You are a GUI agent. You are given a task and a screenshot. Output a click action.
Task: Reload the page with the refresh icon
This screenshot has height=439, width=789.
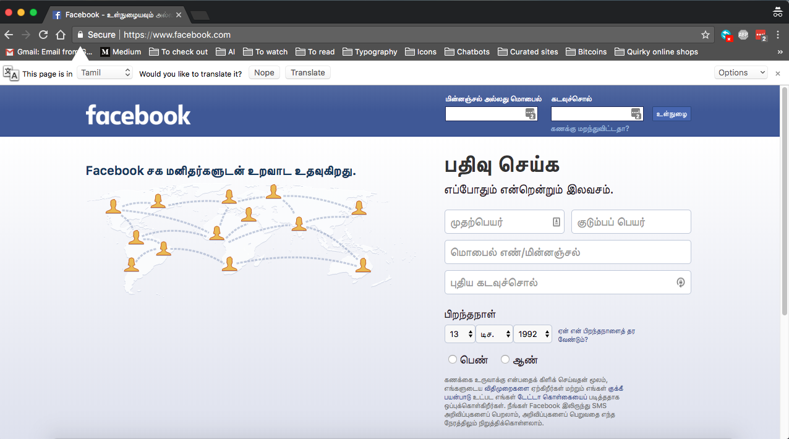coord(43,35)
